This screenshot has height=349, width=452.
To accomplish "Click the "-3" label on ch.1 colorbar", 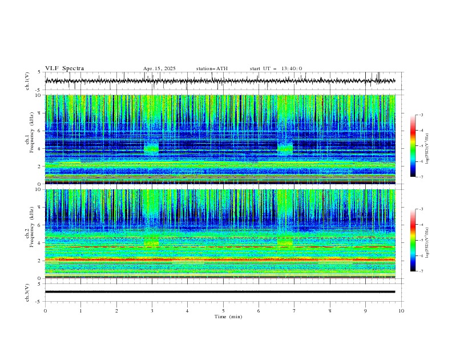I will tap(421, 115).
